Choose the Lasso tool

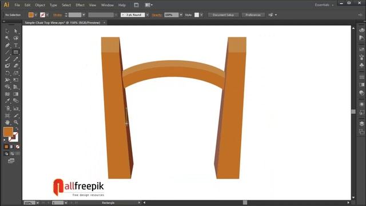(x=16, y=38)
